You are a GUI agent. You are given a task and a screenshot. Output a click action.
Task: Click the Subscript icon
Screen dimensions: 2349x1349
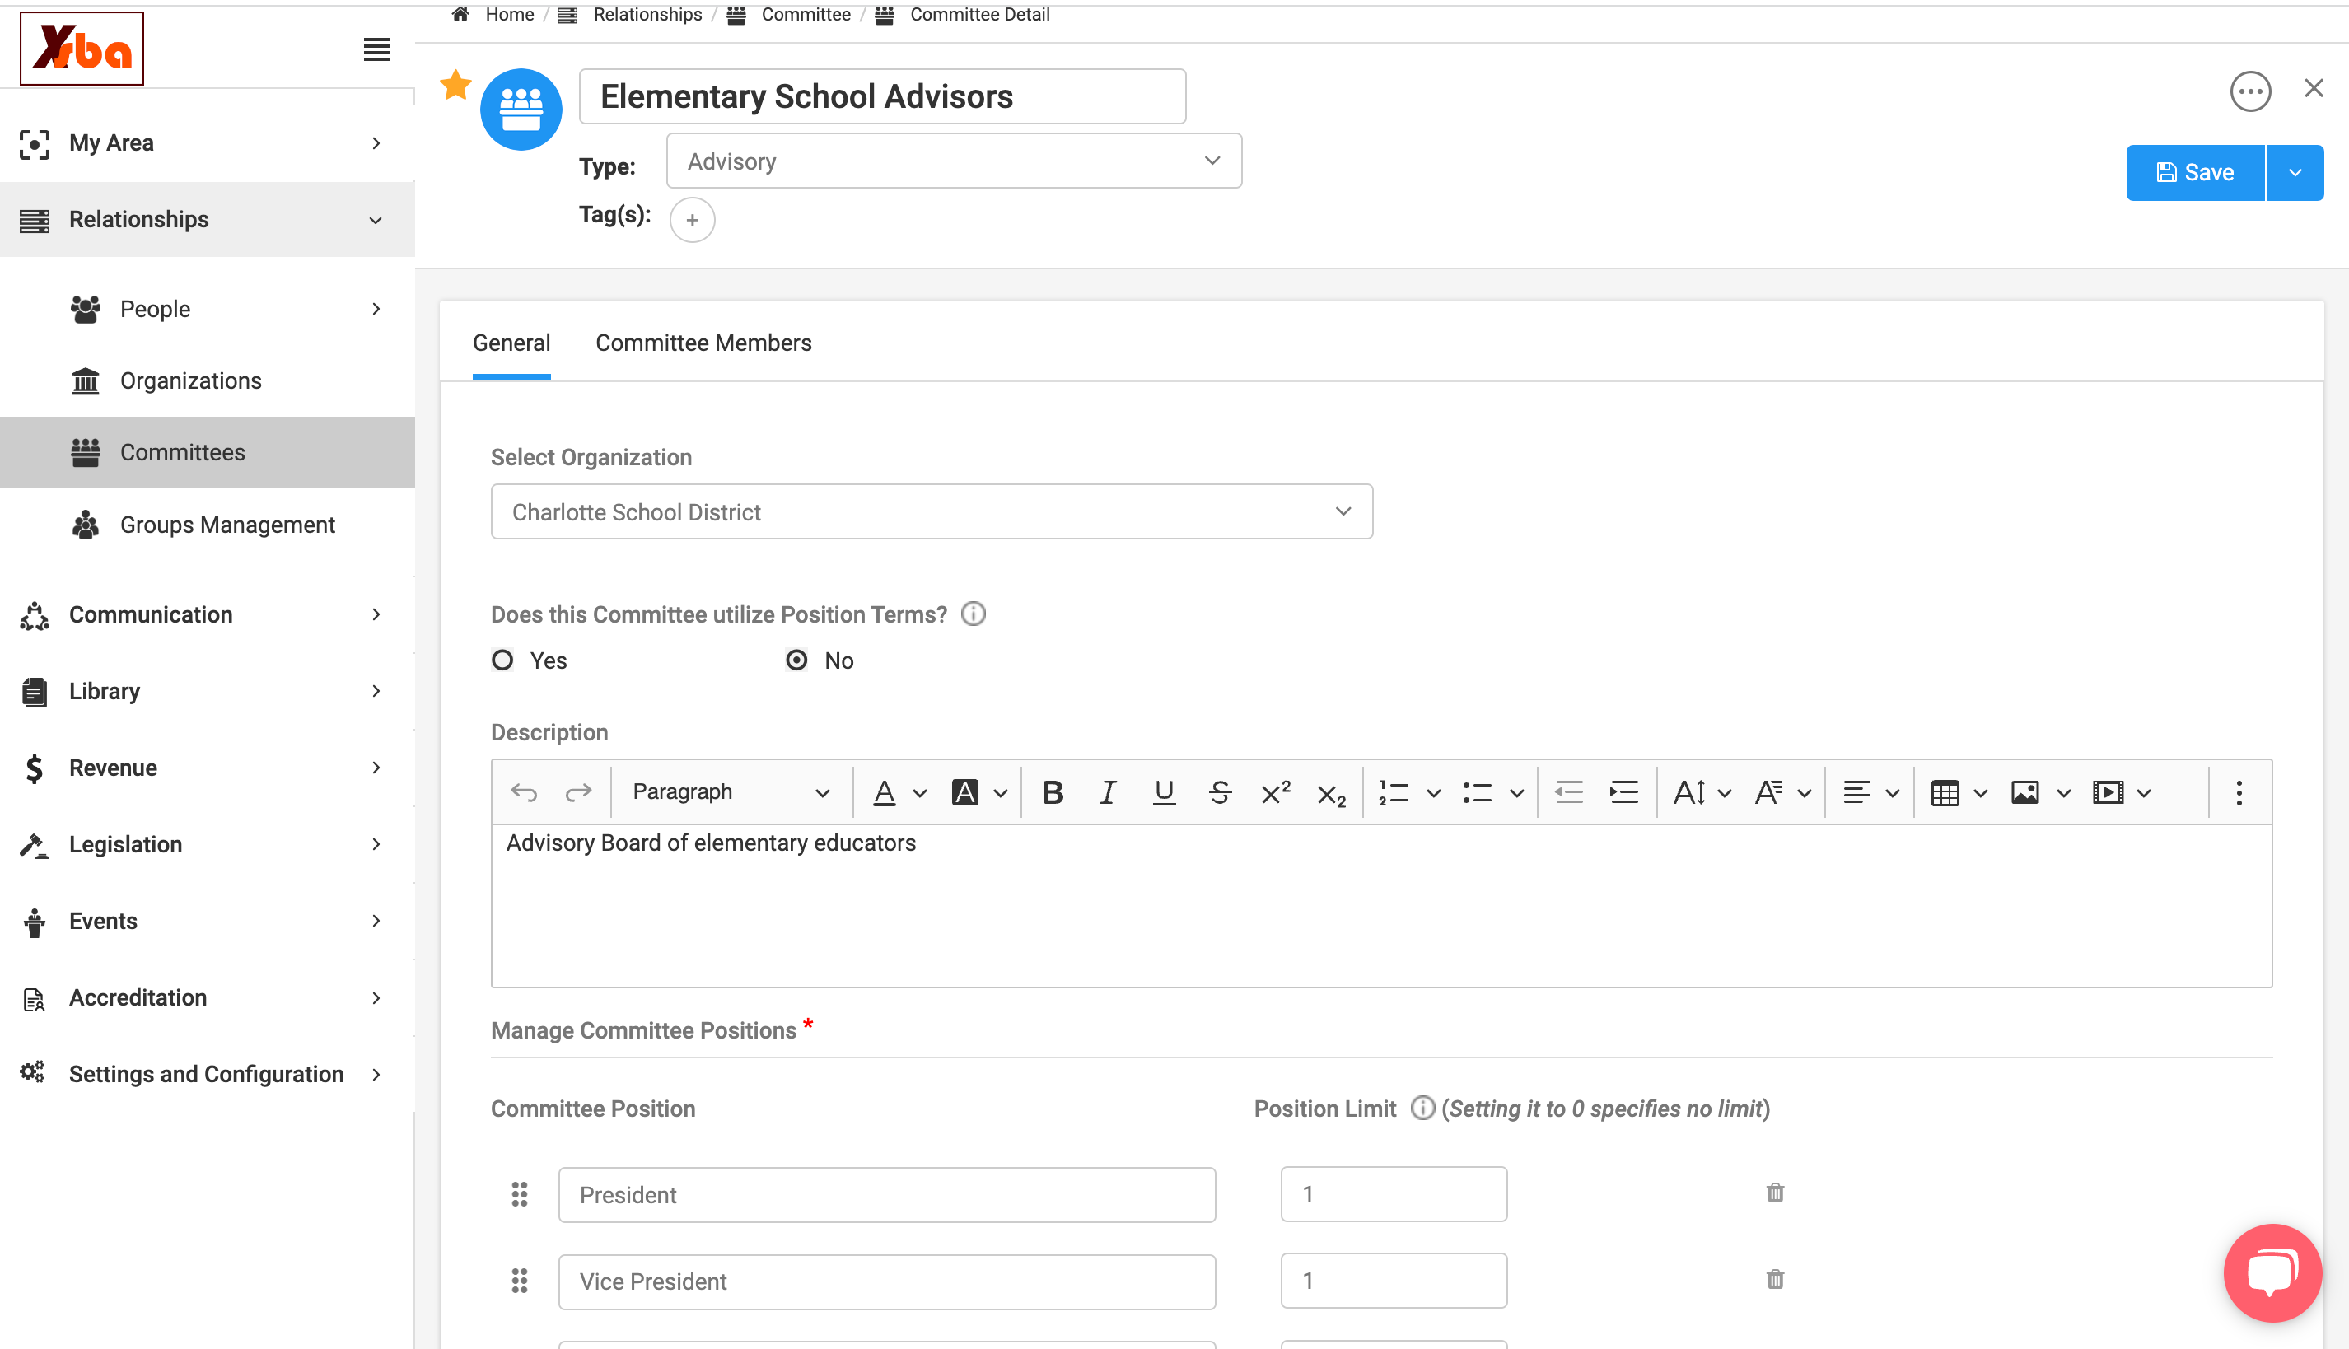[1332, 794]
